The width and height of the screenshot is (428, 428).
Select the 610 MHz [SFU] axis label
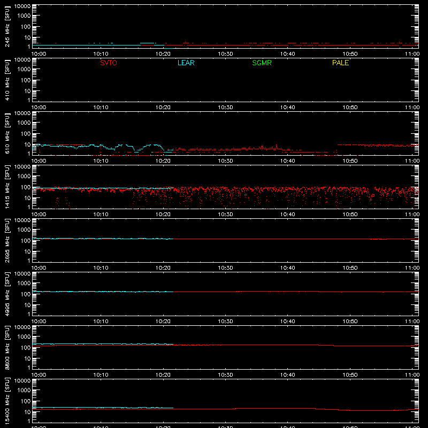coord(7,133)
